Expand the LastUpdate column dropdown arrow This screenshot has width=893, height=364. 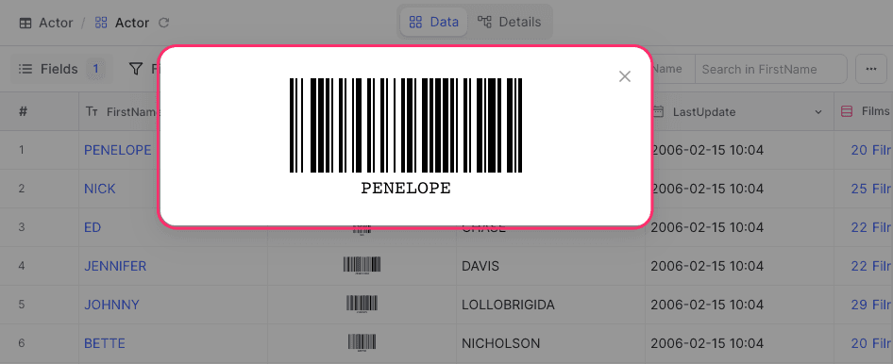pos(818,112)
